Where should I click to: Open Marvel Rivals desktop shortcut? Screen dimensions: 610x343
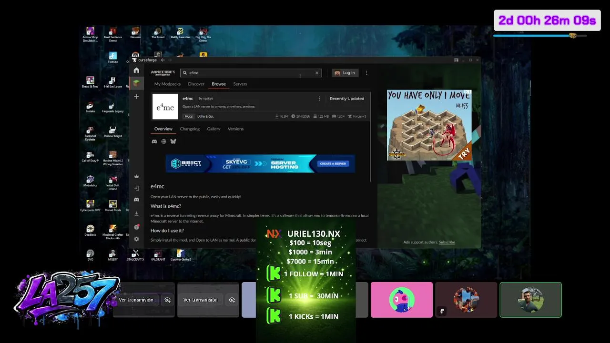point(112,206)
